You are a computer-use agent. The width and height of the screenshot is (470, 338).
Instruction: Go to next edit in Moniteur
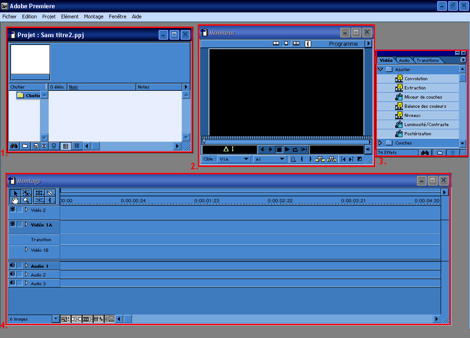pyautogui.click(x=351, y=159)
